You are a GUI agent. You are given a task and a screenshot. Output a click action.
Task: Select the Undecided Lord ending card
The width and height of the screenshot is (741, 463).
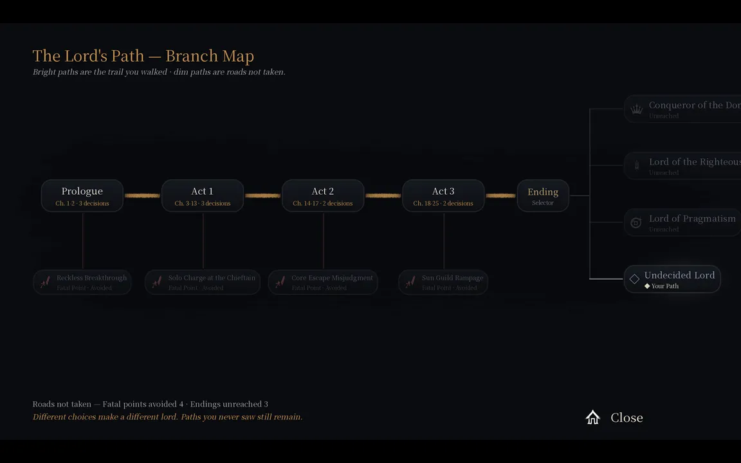pos(672,279)
